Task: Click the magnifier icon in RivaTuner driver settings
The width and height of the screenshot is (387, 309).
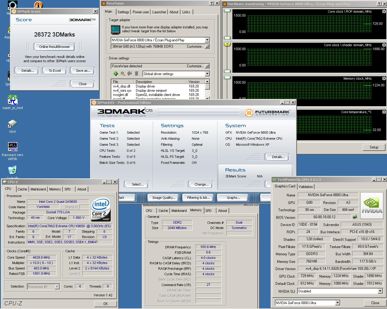Action: (123, 74)
